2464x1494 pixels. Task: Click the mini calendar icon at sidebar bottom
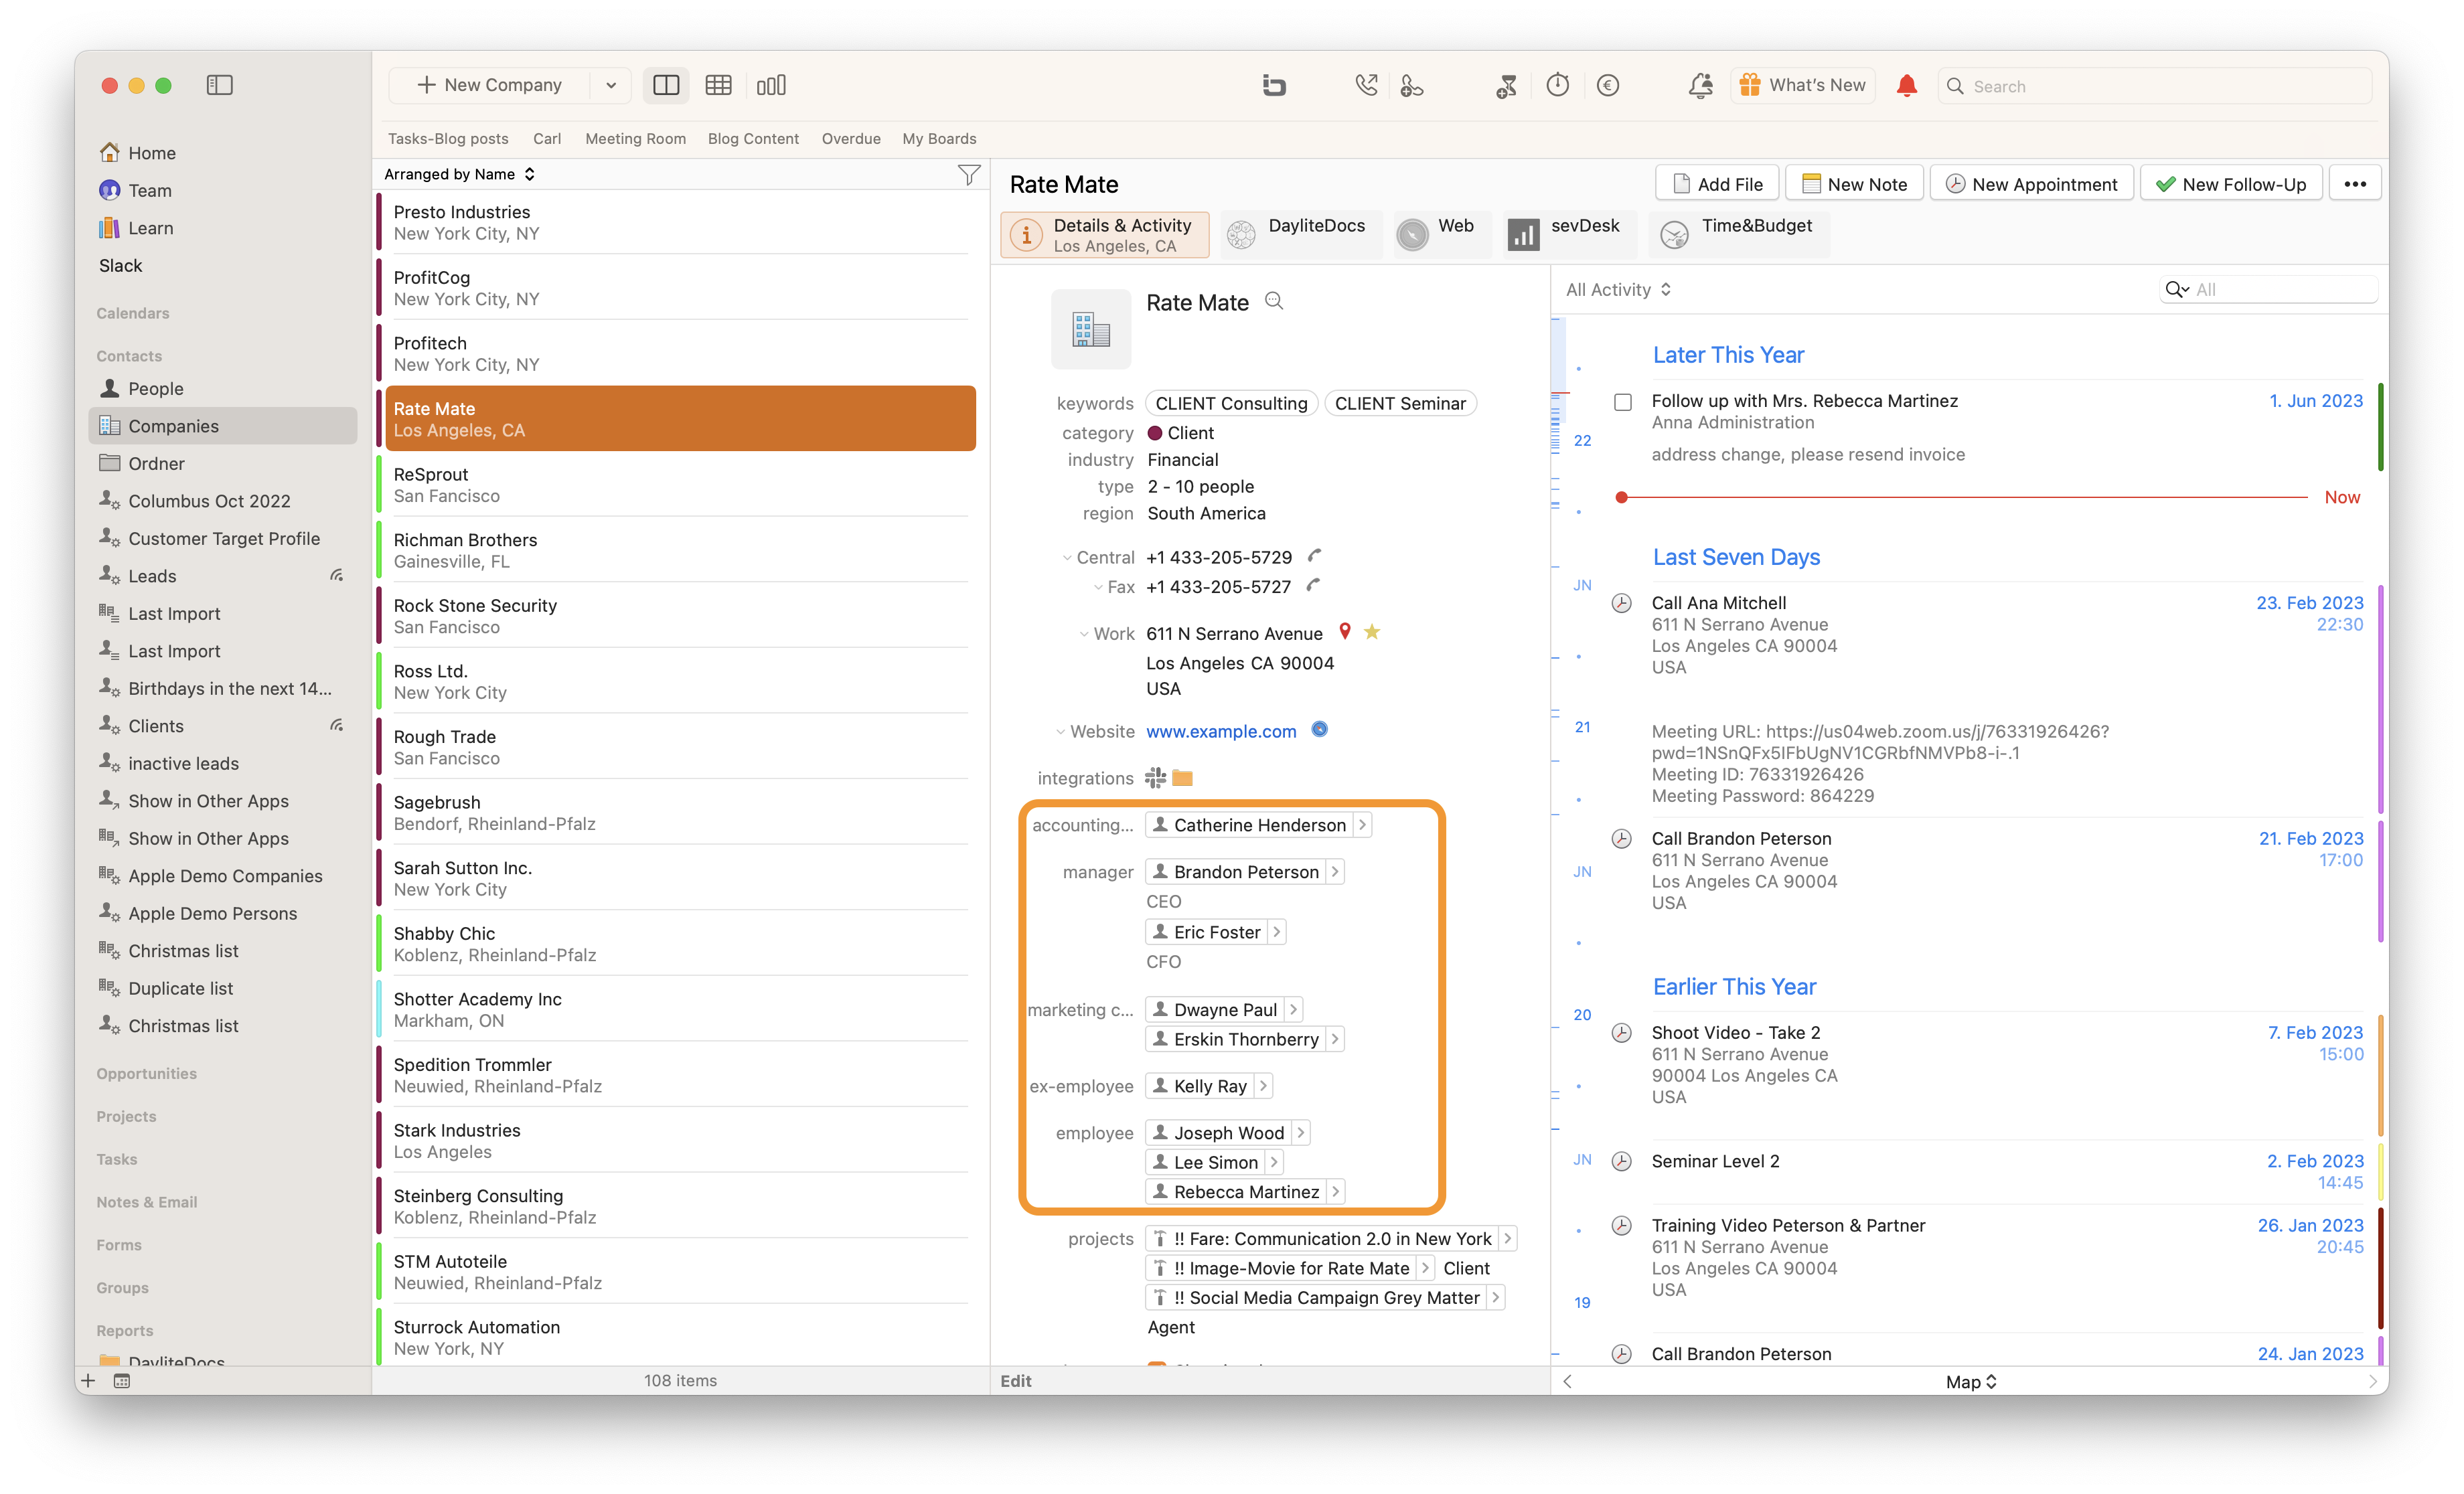pos(122,1380)
